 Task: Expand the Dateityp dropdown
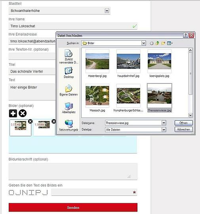(164, 129)
